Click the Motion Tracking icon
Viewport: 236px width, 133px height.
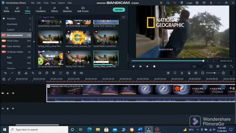pyautogui.click(x=60, y=73)
